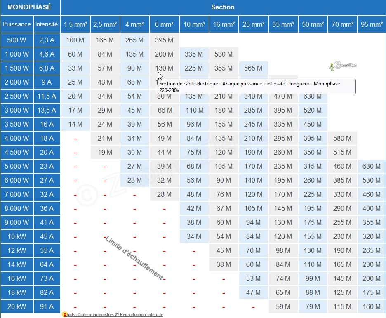Click the 16 mm² column header
Image resolution: width=386 pixels, height=318 pixels.
224,24
